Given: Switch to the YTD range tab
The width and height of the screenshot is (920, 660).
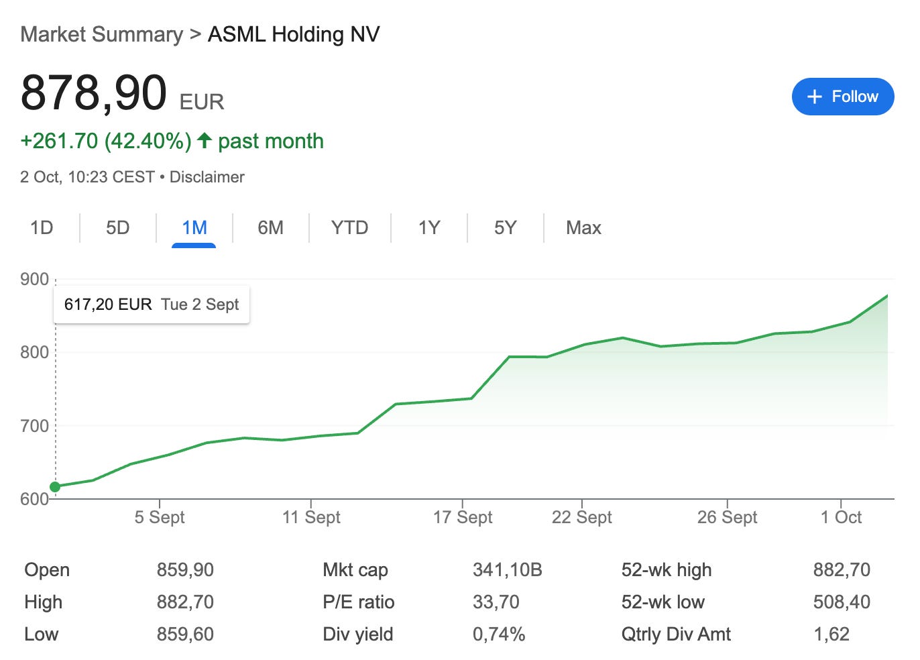Looking at the screenshot, I should (x=349, y=228).
